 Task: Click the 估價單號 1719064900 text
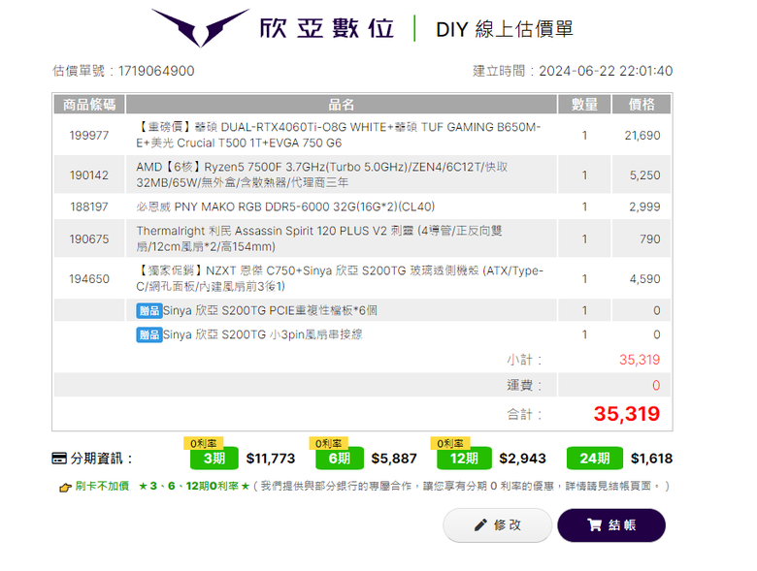coord(123,71)
